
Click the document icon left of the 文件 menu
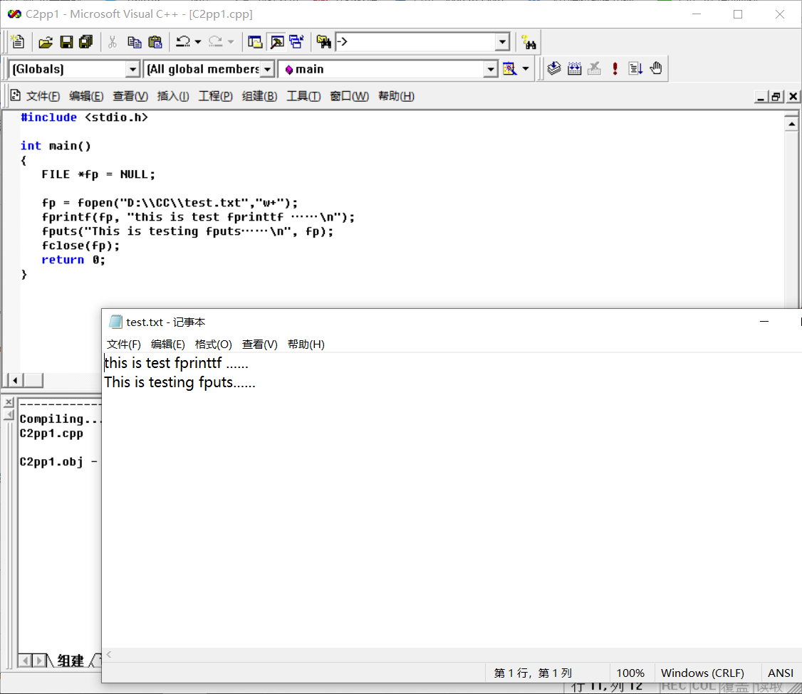coord(16,95)
